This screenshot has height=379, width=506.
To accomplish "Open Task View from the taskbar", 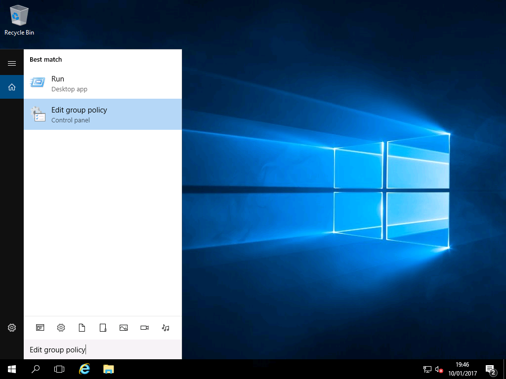I will point(59,369).
